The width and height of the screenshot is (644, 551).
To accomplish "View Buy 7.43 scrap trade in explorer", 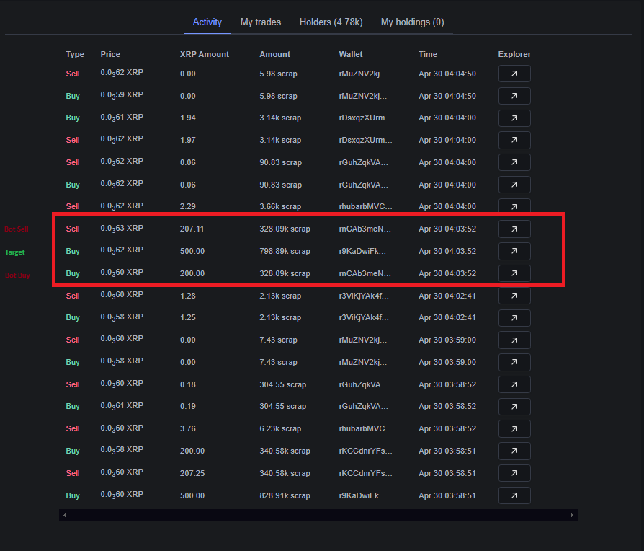I will tap(514, 362).
